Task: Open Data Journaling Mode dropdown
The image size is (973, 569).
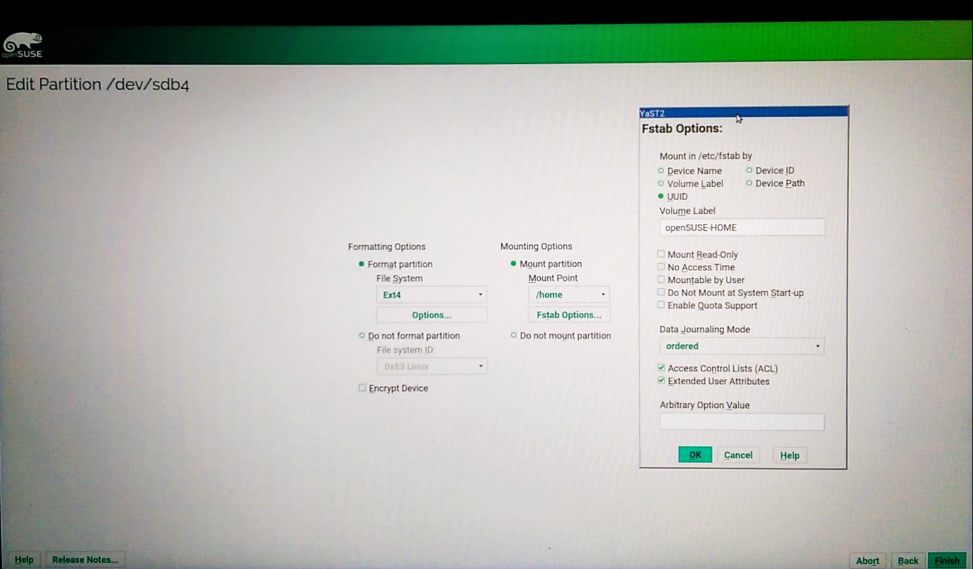Action: point(742,346)
